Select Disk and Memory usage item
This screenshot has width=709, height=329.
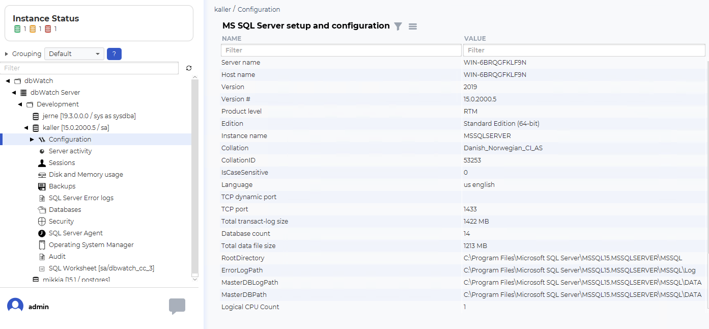tap(86, 175)
